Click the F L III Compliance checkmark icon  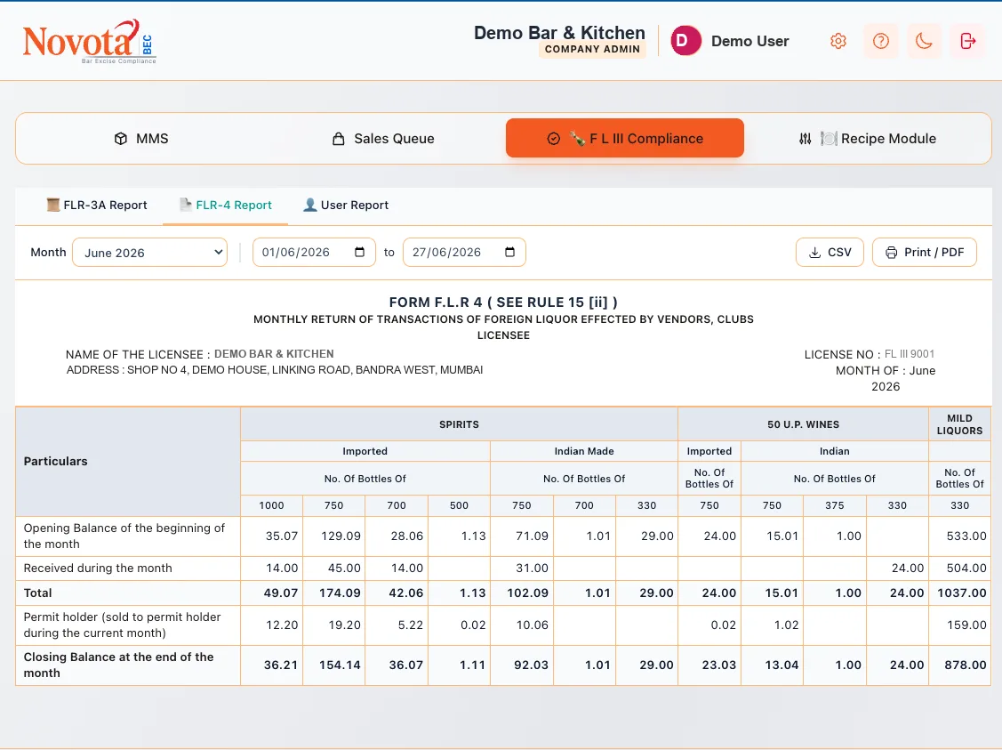pos(553,139)
